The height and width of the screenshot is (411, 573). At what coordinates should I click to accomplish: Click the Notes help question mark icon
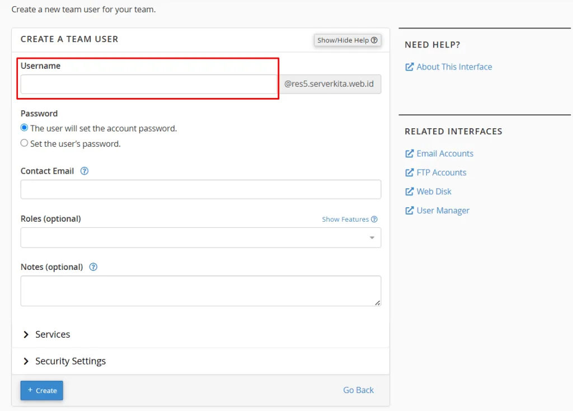click(x=93, y=267)
